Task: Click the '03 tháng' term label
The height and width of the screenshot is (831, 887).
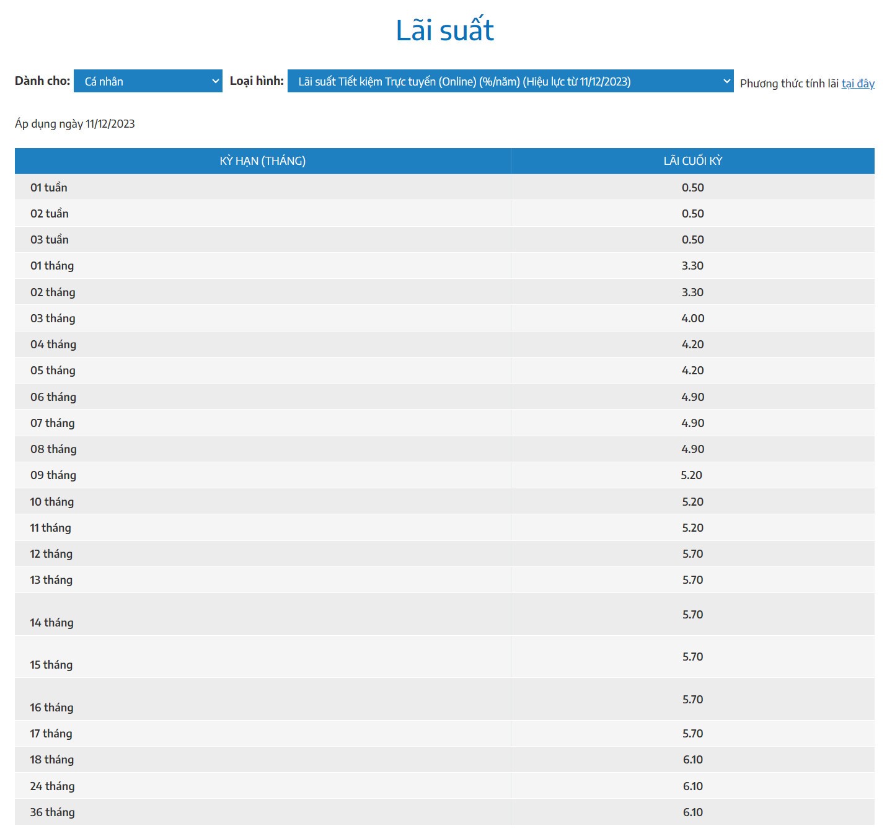Action: (x=53, y=319)
